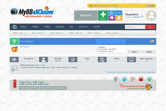Image resolution: width=166 pixels, height=111 pixels.
Task: Click the Yeni Üye person icon
Action: pos(43,59)
